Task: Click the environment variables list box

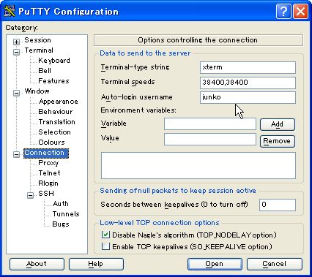Action: 198,165
